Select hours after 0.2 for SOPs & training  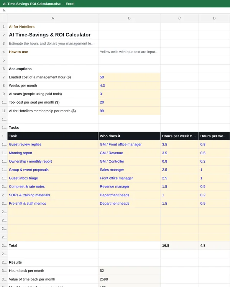pos(214,195)
